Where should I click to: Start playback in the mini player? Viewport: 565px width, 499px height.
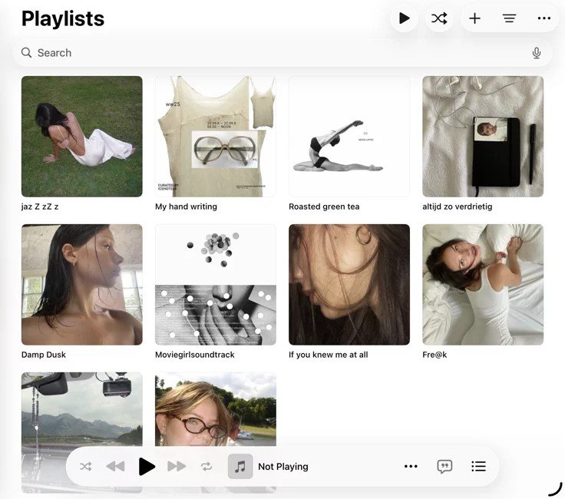tap(147, 467)
